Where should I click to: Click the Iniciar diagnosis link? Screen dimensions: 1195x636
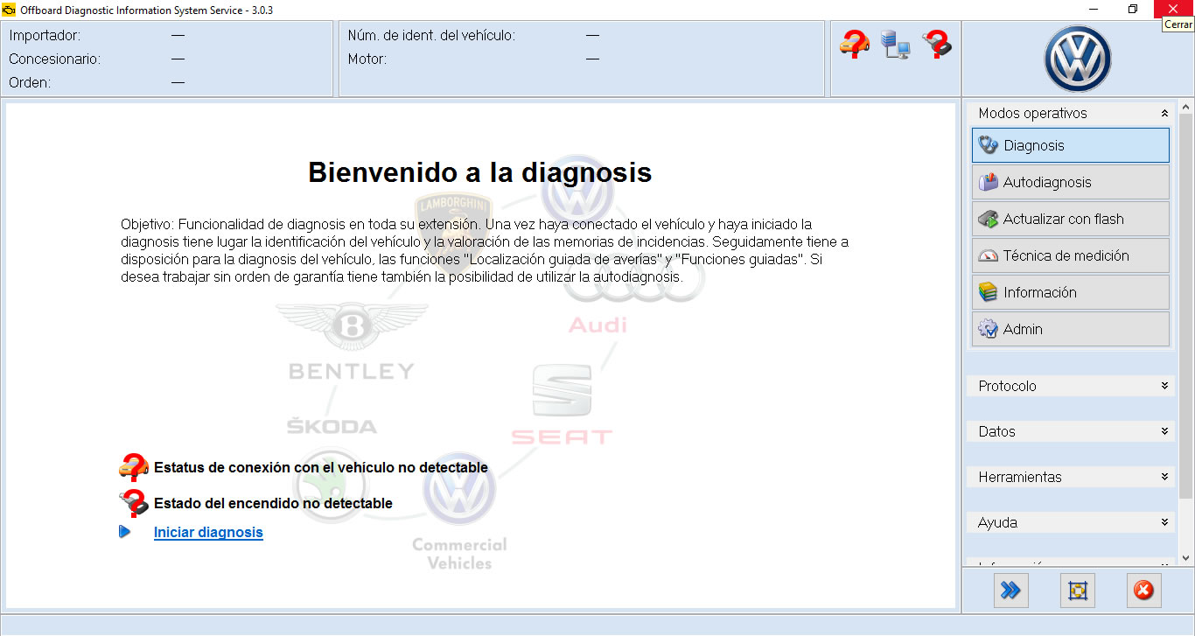(208, 532)
